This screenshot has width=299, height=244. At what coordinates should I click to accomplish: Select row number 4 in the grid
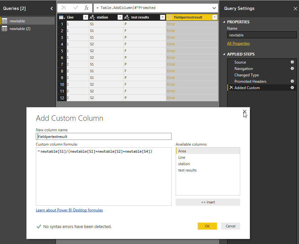[62, 44]
